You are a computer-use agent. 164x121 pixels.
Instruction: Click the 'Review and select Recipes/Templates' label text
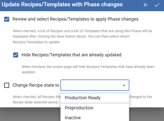(x=75, y=19)
